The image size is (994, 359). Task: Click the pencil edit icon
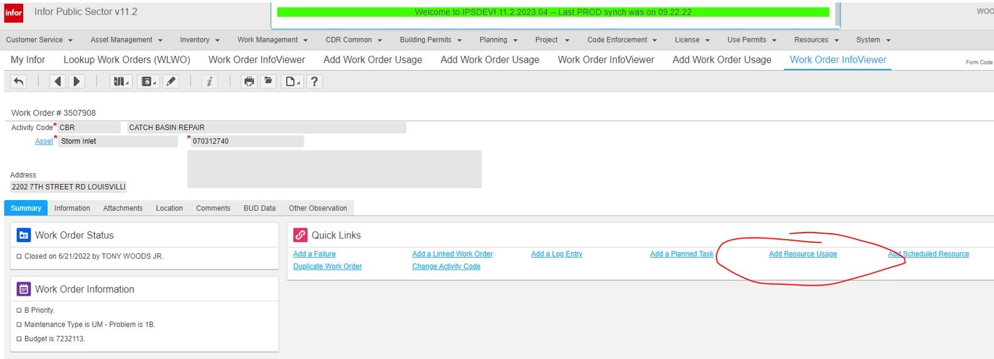(170, 81)
